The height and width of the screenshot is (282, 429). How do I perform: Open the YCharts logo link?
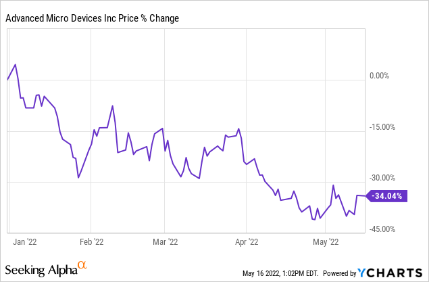(393, 273)
